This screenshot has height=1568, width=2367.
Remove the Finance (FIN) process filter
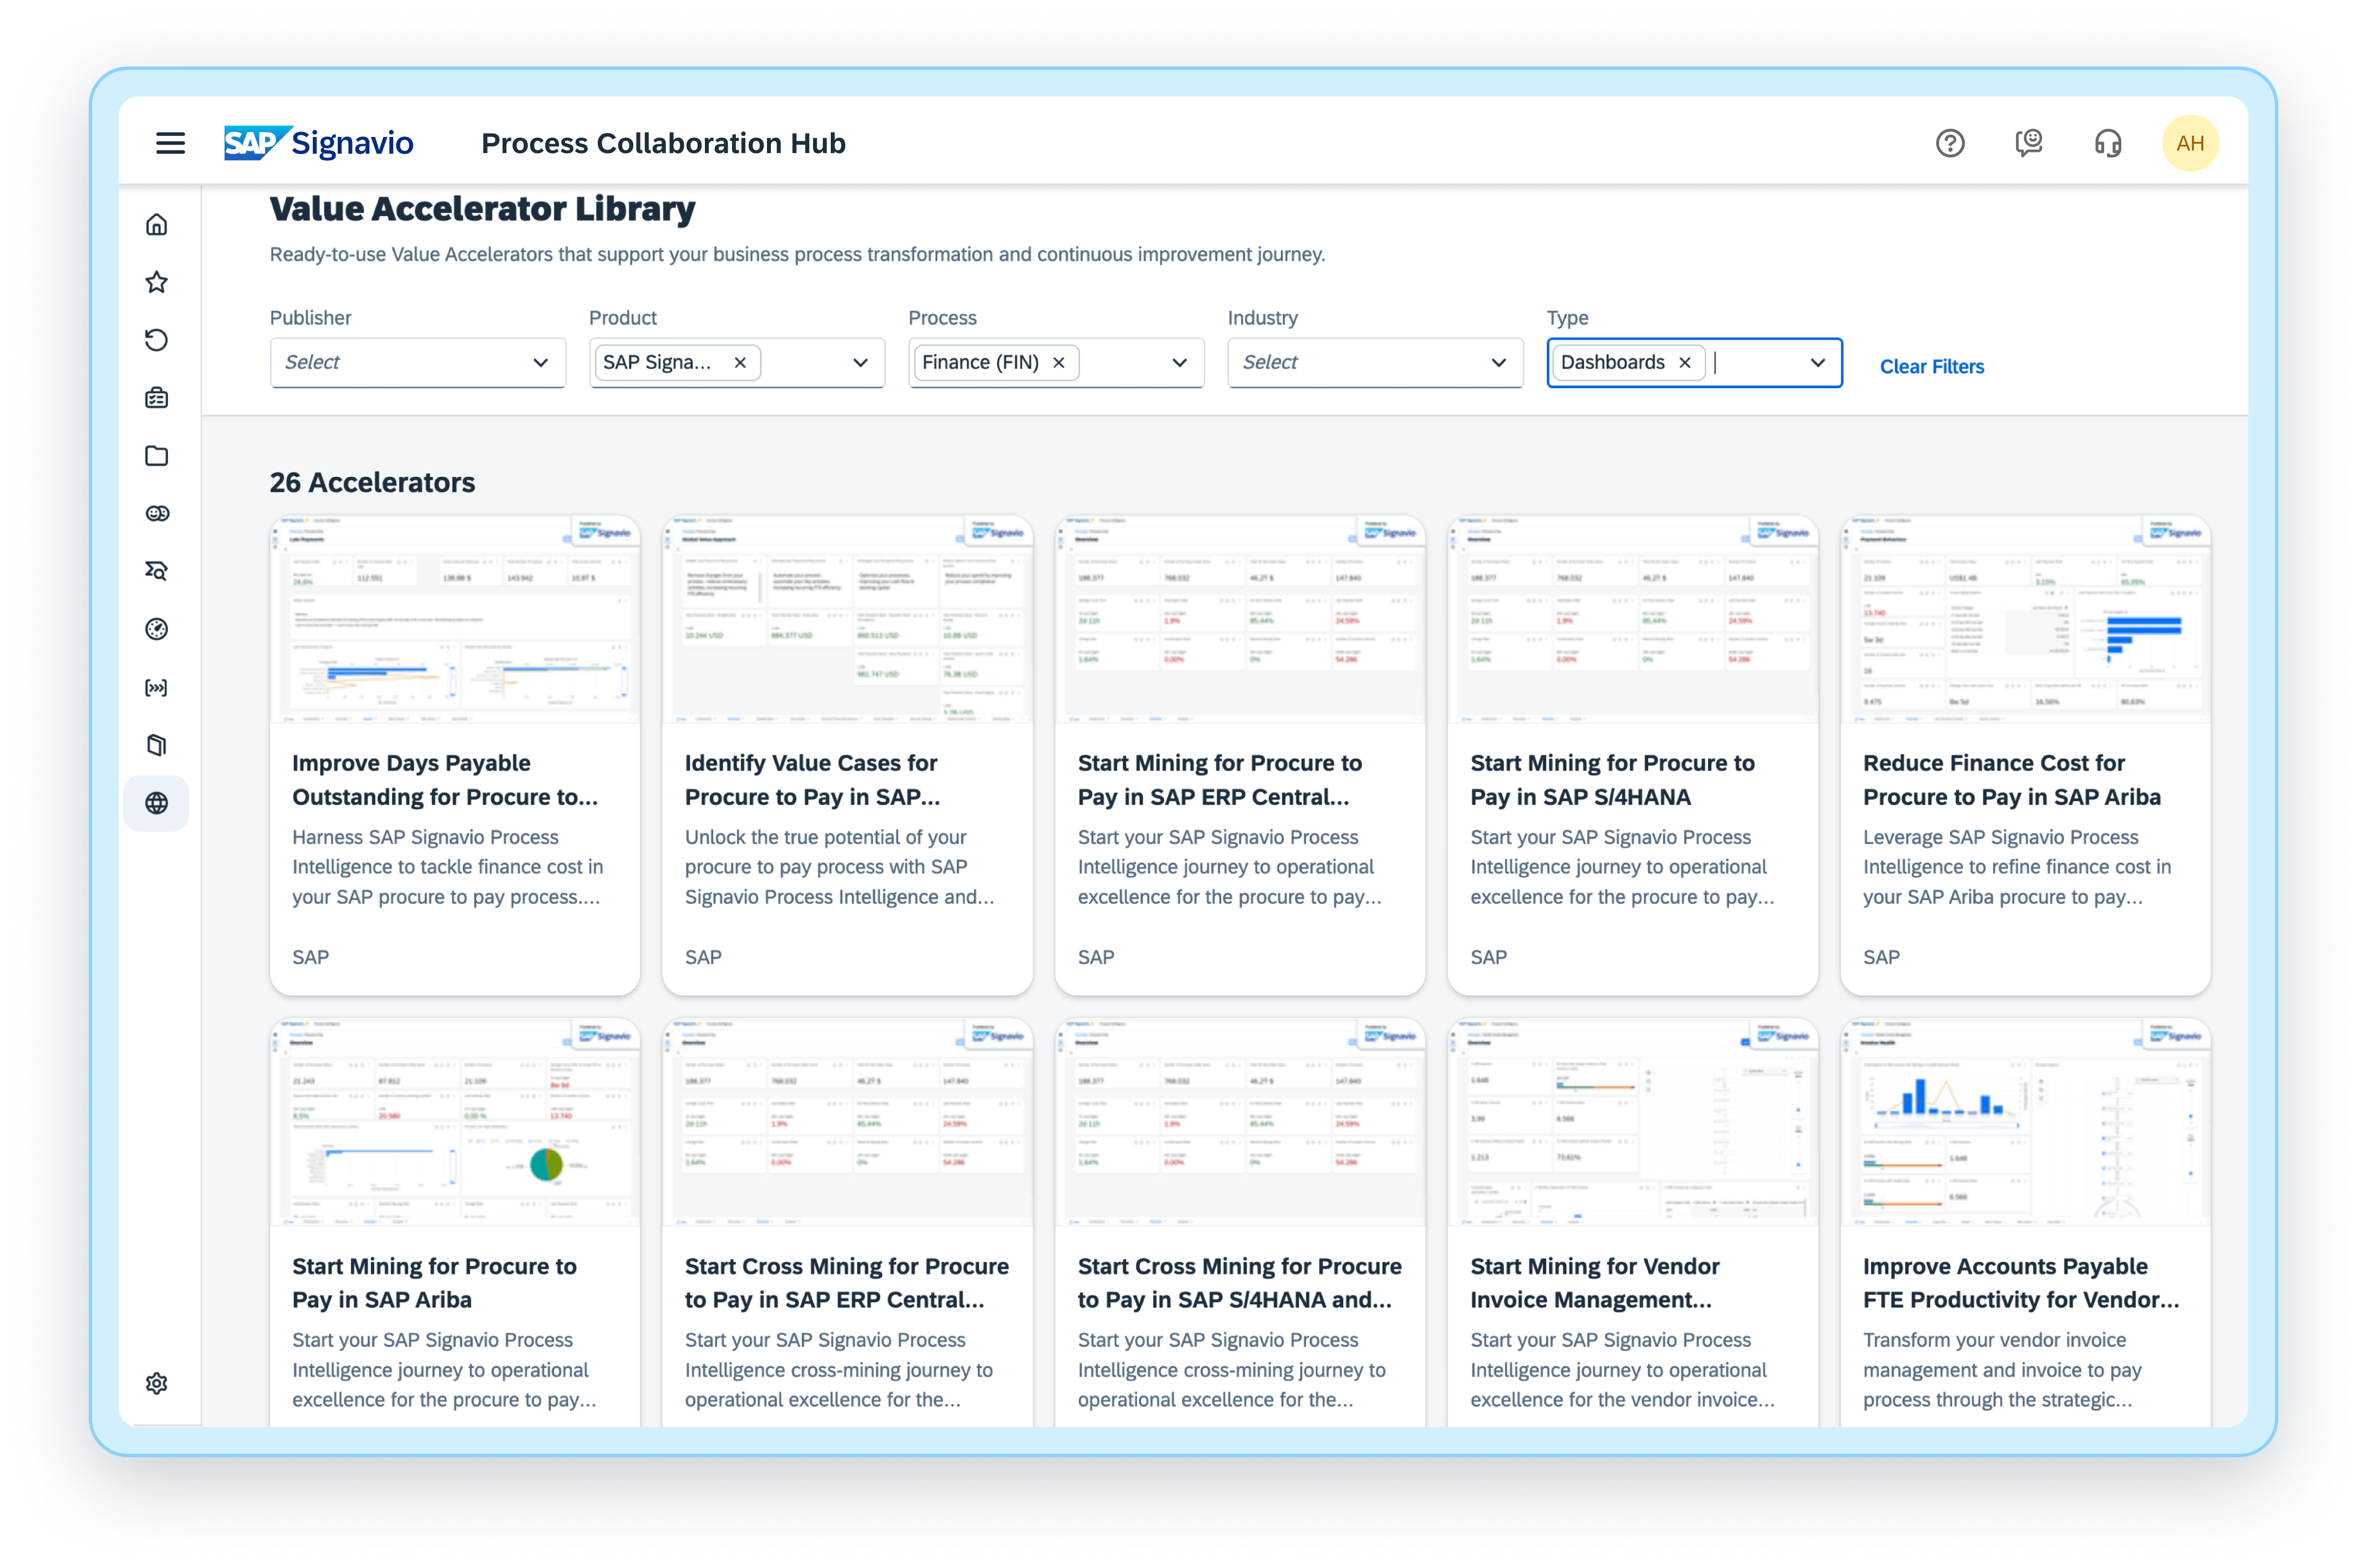pos(1058,363)
